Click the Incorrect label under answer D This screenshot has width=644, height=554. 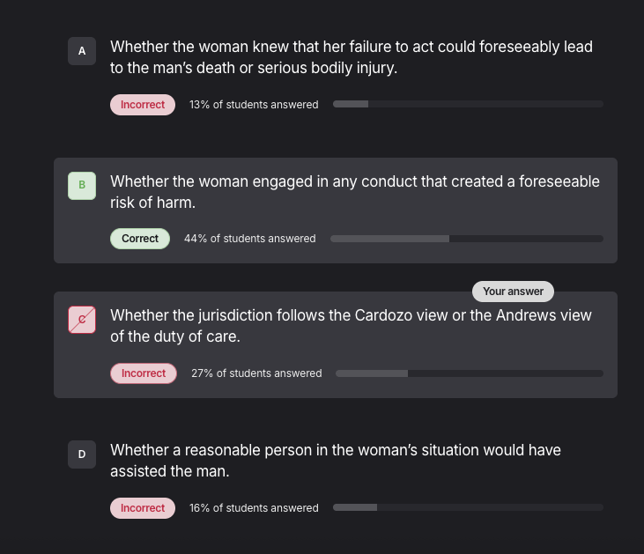point(143,508)
